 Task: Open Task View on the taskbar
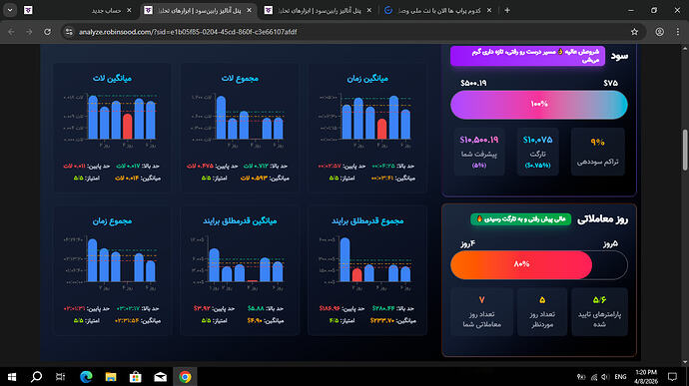(60, 377)
